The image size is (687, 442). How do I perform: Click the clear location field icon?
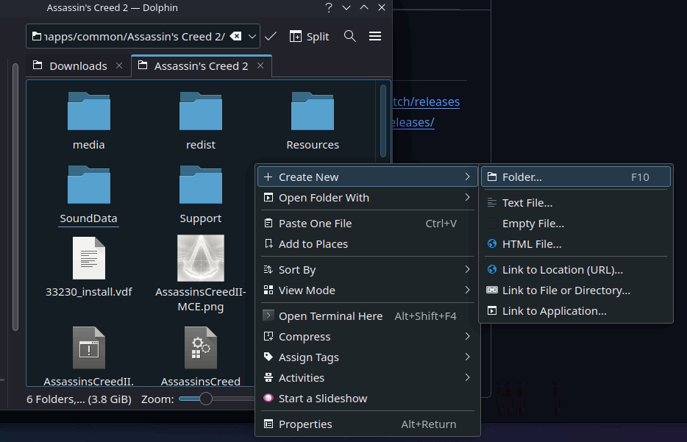click(235, 36)
